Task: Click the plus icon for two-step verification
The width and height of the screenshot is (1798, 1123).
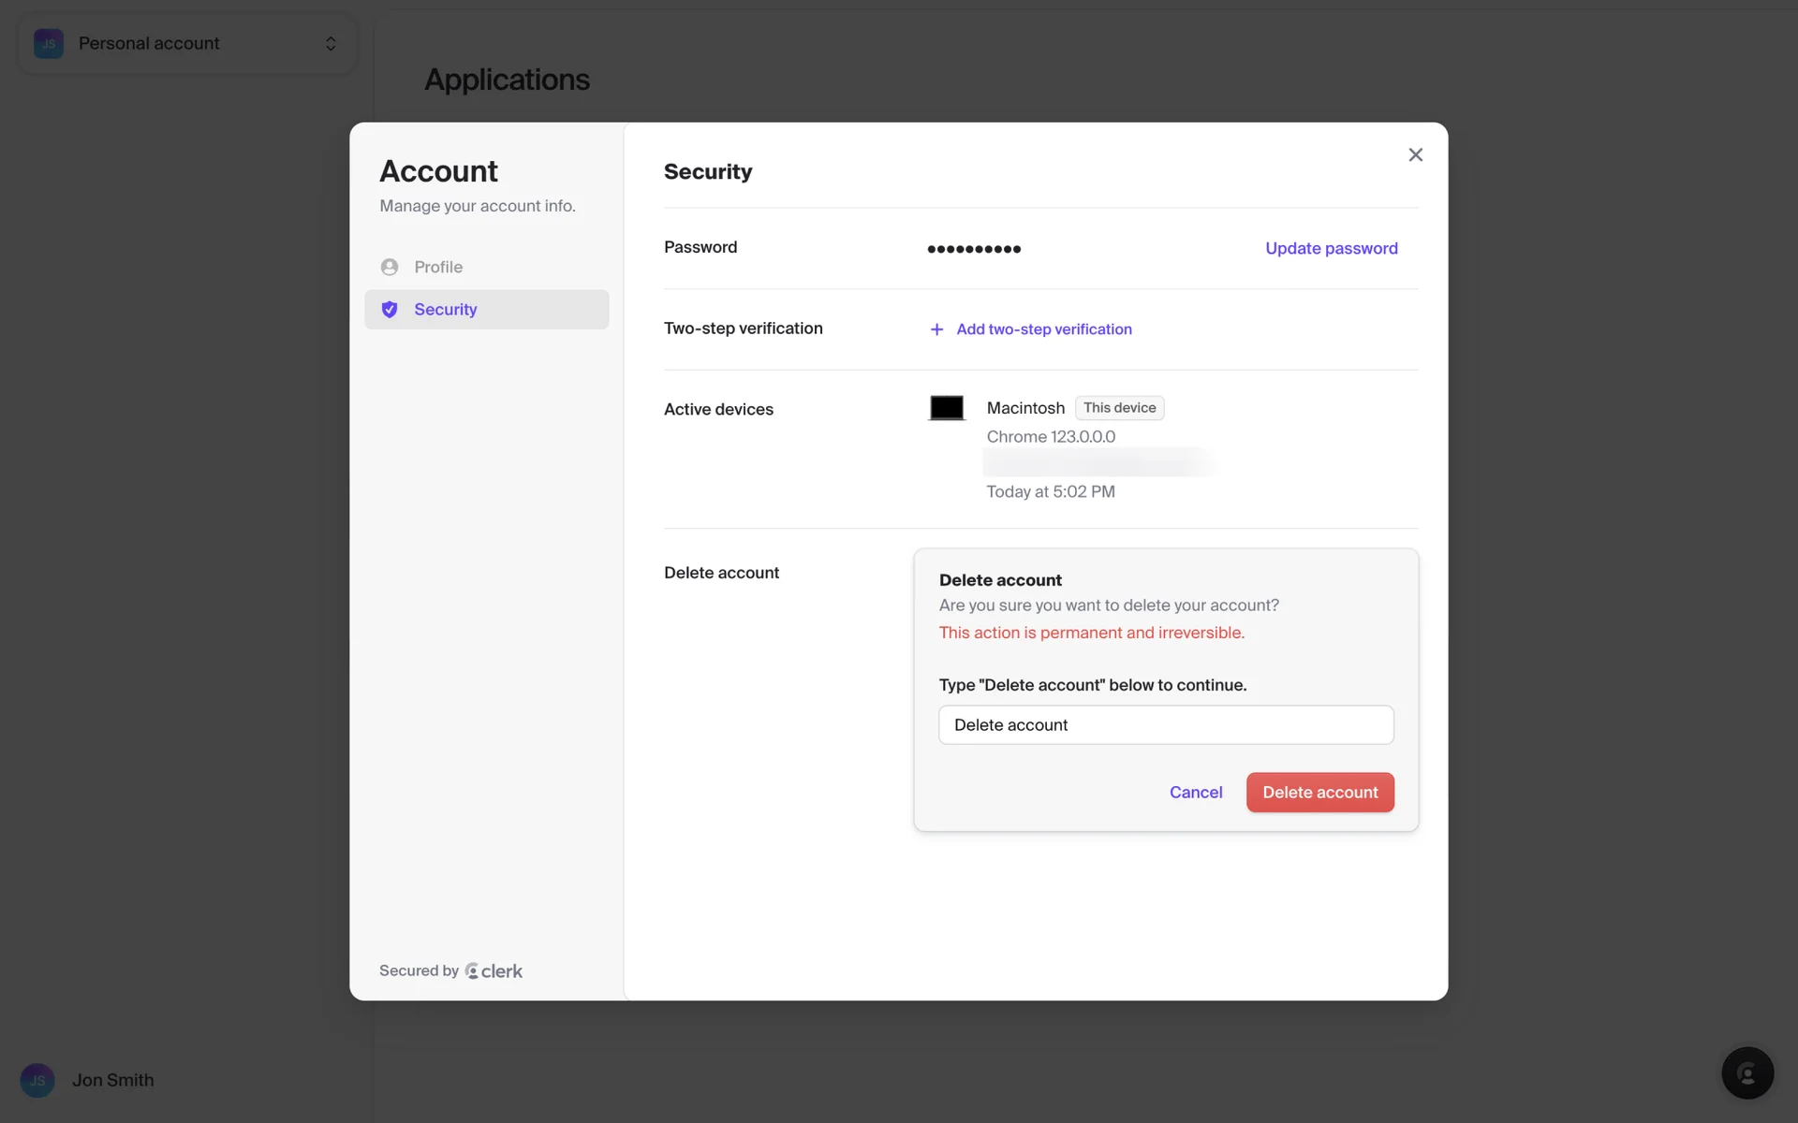Action: coord(936,329)
